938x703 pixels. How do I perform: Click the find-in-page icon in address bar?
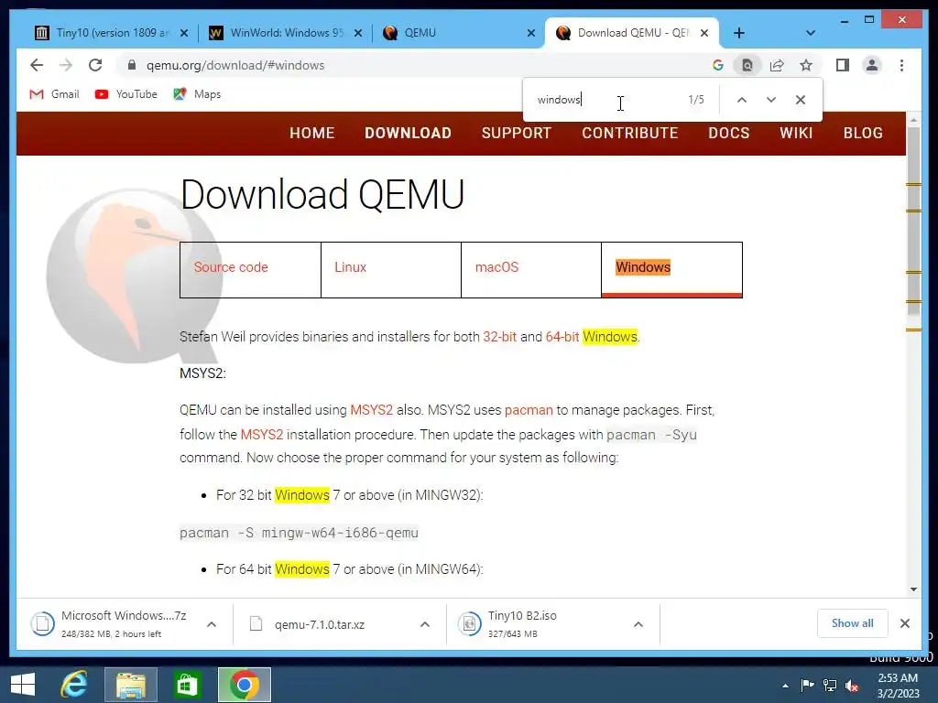point(747,65)
